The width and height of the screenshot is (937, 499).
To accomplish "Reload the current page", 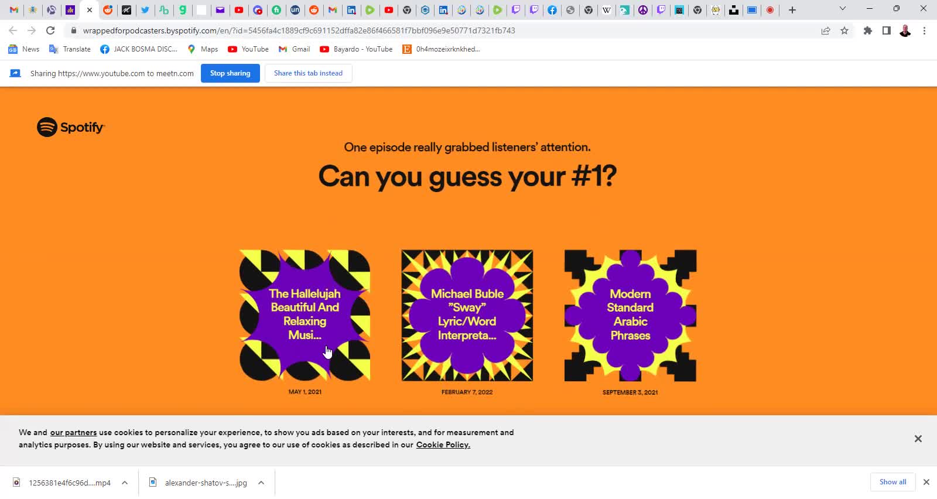I will tap(50, 30).
